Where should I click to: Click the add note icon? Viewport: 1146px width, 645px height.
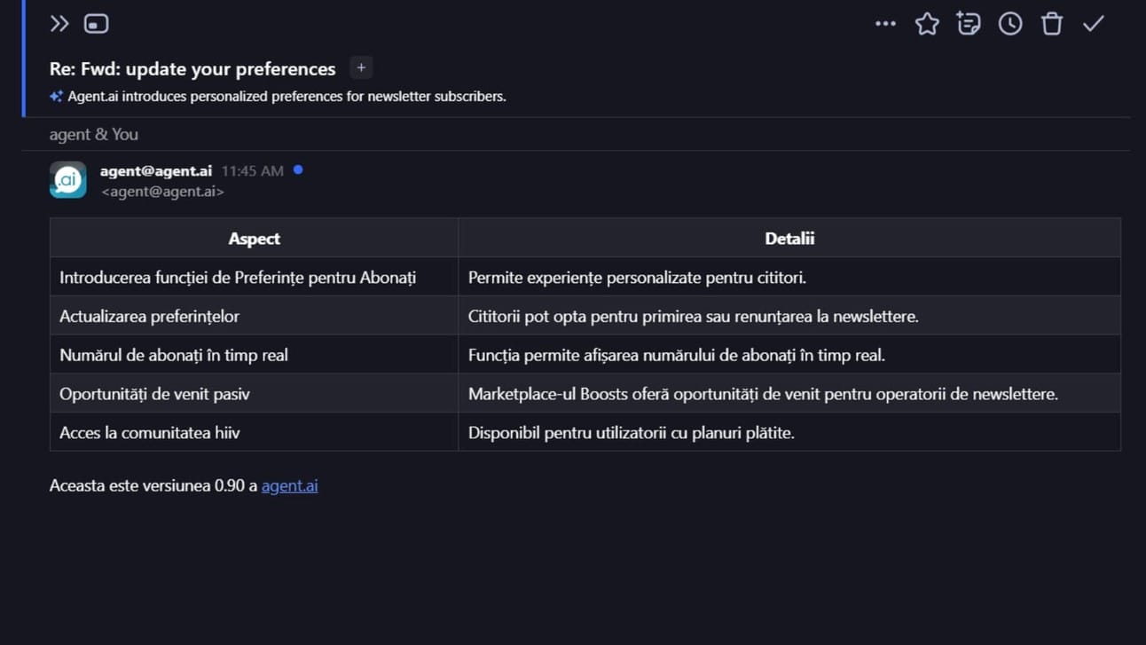pyautogui.click(x=969, y=24)
